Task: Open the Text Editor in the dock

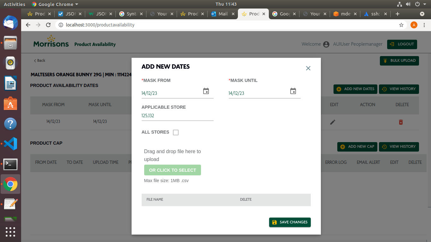Action: (x=10, y=204)
